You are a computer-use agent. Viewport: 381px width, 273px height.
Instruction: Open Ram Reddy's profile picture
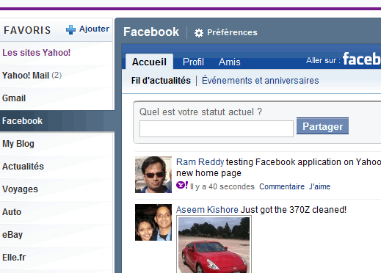(x=153, y=175)
